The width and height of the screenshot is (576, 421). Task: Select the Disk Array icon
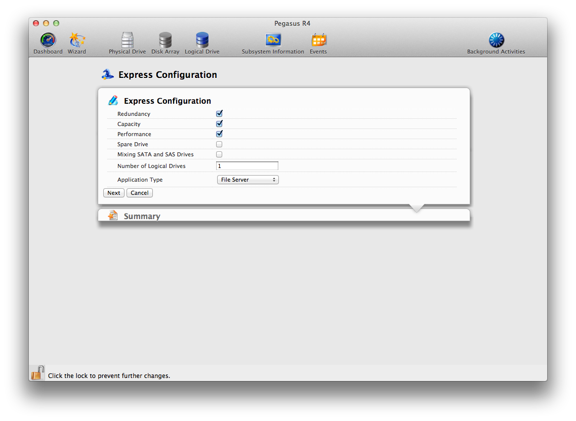coord(165,40)
